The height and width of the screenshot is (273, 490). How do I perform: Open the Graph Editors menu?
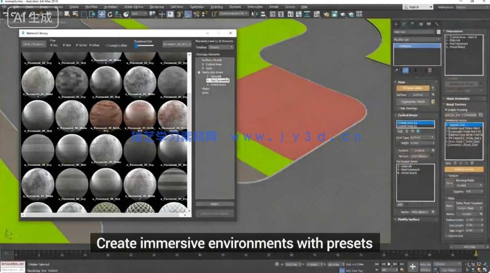click(134, 7)
